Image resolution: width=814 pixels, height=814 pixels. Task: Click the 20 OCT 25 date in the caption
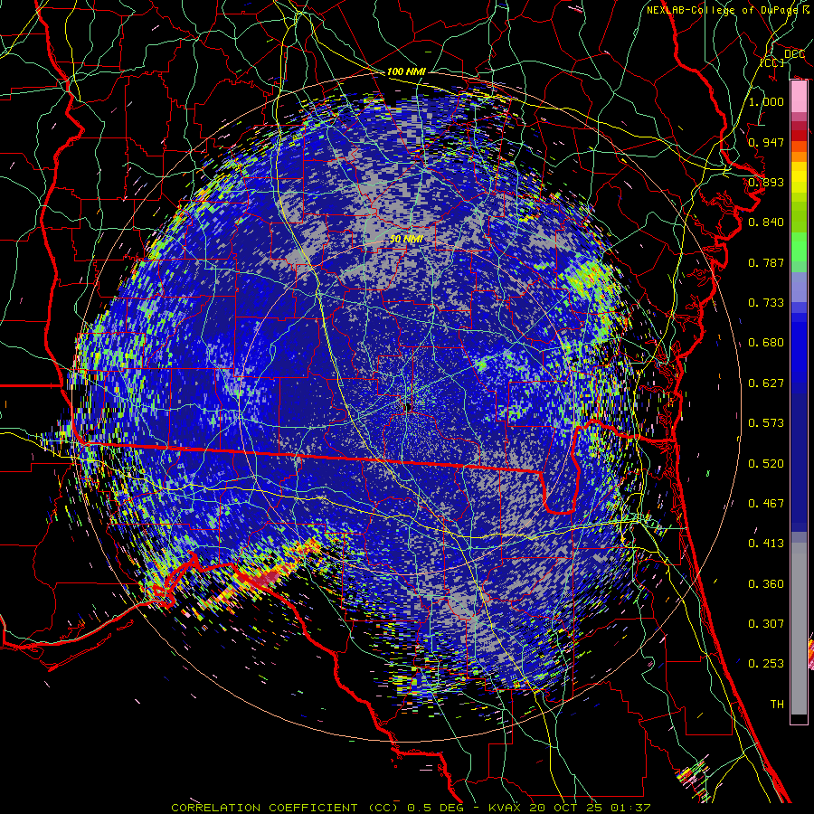(566, 808)
